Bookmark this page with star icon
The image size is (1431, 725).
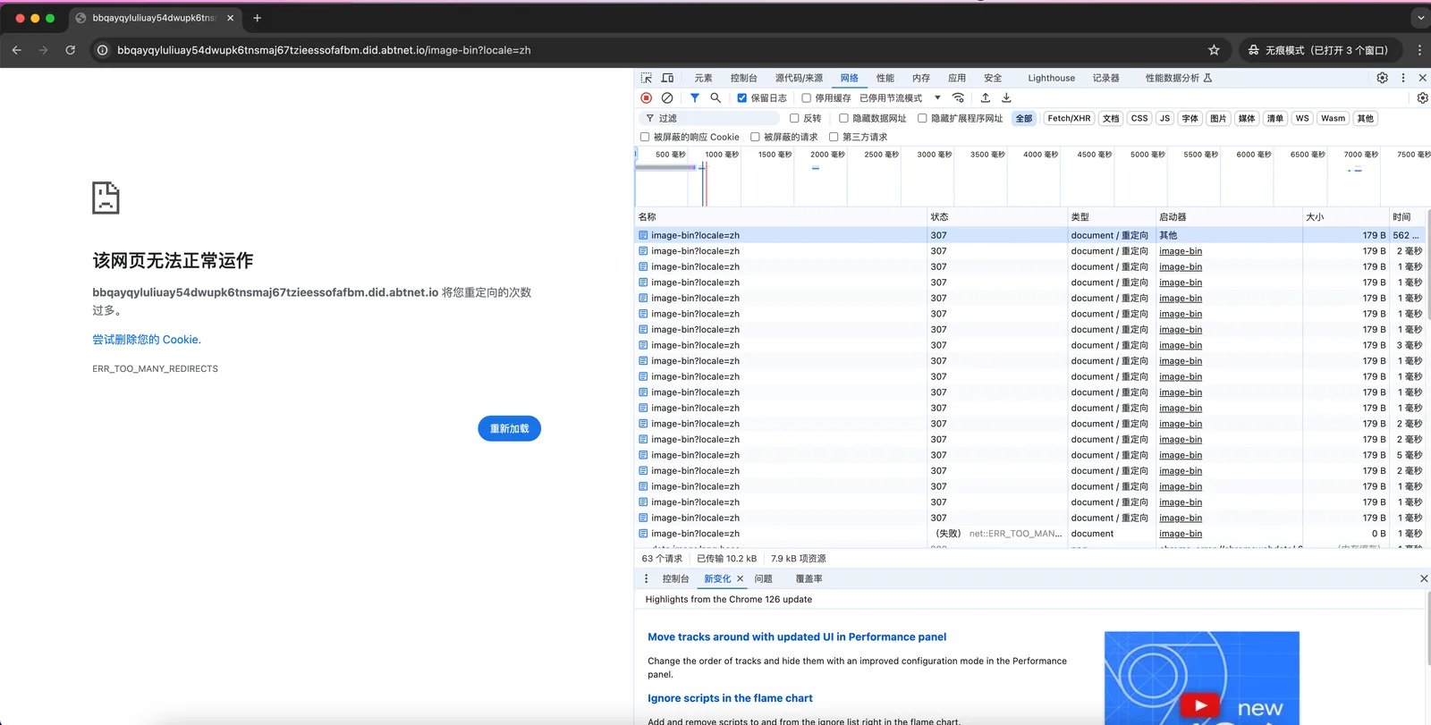pyautogui.click(x=1214, y=50)
